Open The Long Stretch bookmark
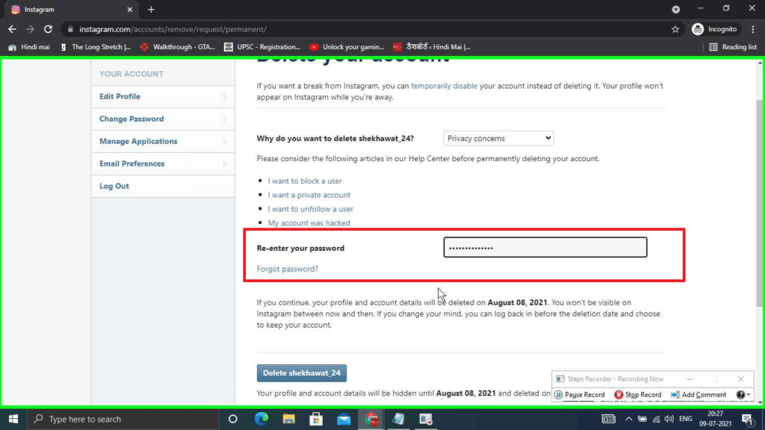The width and height of the screenshot is (765, 430). [x=96, y=47]
